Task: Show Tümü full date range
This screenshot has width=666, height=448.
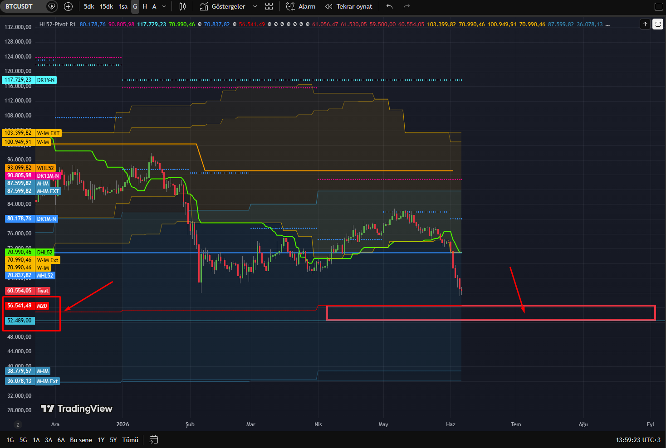Action: click(130, 440)
